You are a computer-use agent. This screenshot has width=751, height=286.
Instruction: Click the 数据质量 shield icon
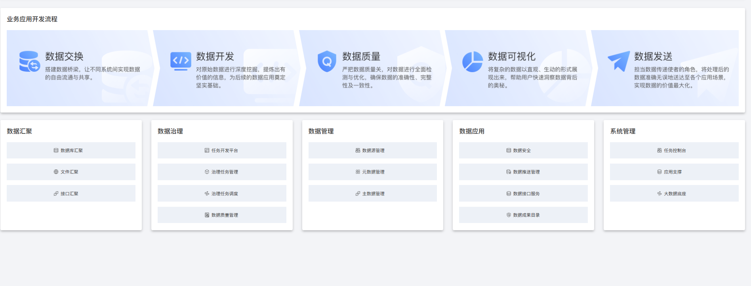click(327, 61)
